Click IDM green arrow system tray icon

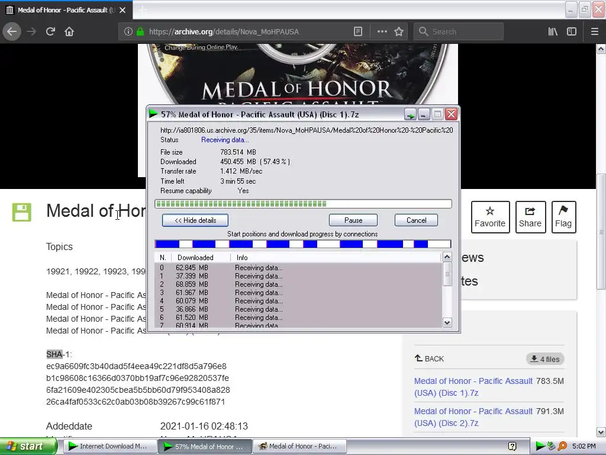tap(540, 447)
